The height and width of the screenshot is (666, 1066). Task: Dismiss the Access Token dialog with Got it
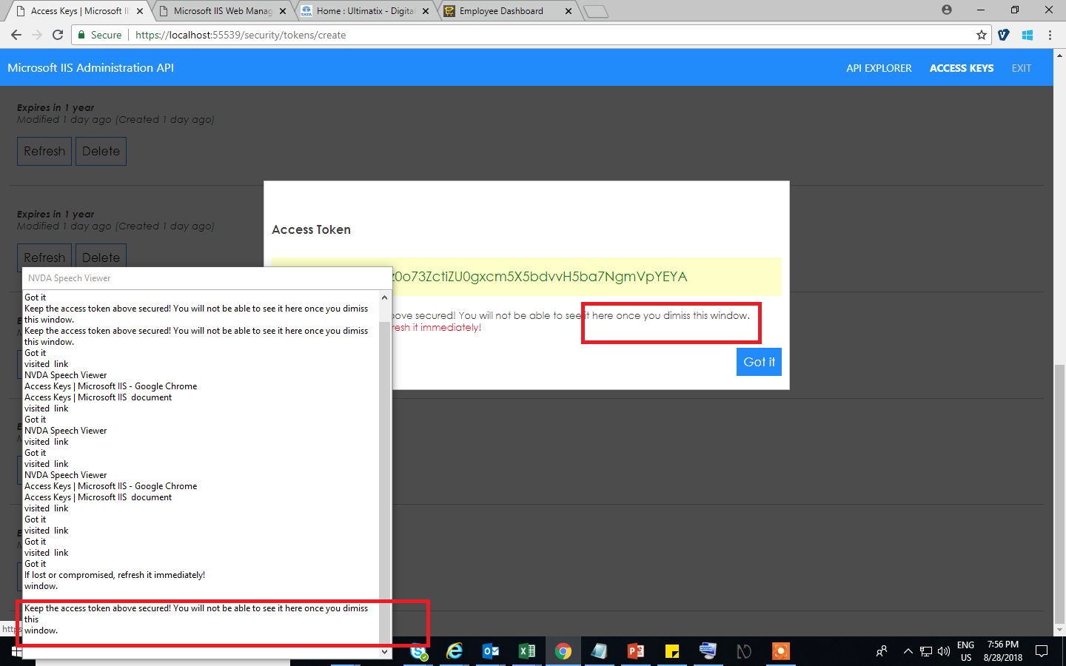(758, 362)
